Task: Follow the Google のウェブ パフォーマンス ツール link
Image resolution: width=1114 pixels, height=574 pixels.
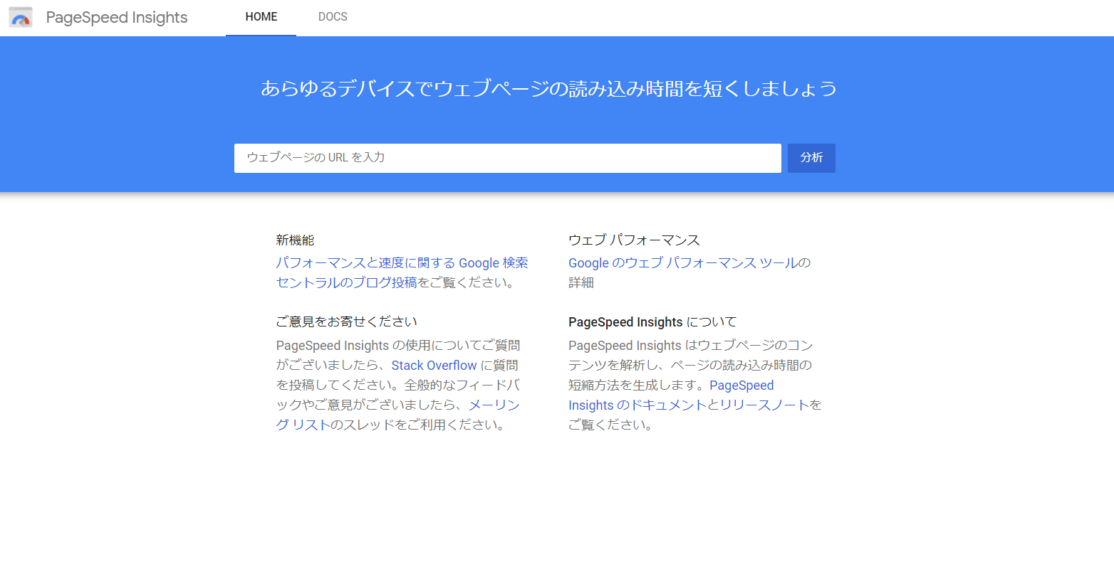Action: [682, 263]
